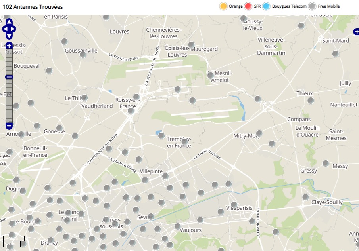Click the antenna marker near Vaujours
359x251 pixels.
[x=177, y=226]
